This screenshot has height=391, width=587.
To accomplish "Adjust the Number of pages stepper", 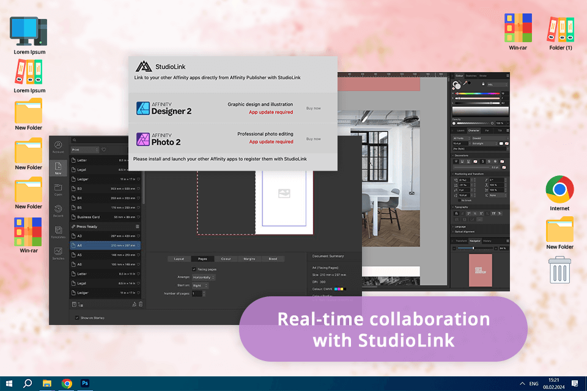I will (x=204, y=294).
